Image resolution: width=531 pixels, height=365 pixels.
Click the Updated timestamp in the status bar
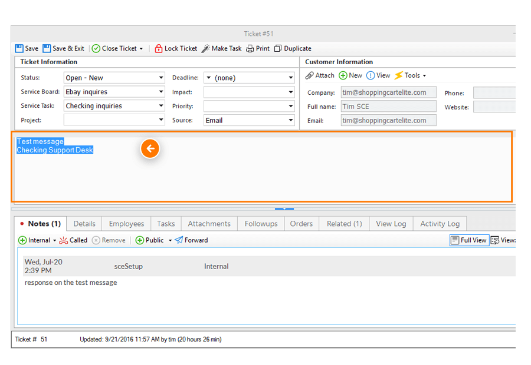[x=150, y=339]
